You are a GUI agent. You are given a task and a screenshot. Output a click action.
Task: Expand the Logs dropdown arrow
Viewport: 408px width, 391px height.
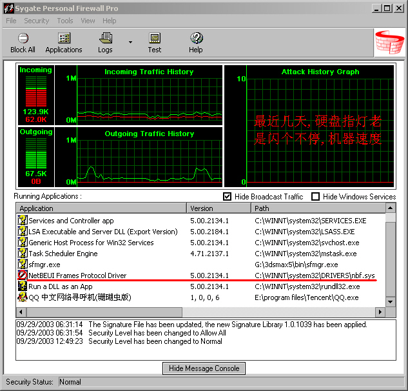(130, 42)
